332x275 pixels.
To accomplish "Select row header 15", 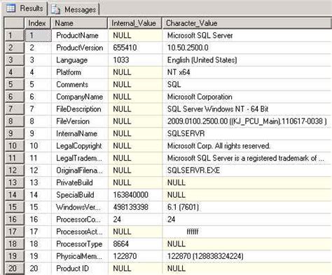I will coord(14,207).
